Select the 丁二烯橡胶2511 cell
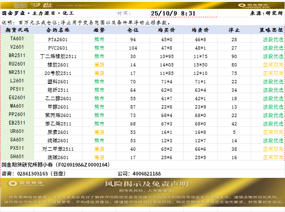This screenshot has height=212, width=285. 58,56
